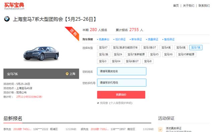The image size is (214, 132).
Task: Select the 宝马7系新能源 model option
Action: (x=136, y=54)
